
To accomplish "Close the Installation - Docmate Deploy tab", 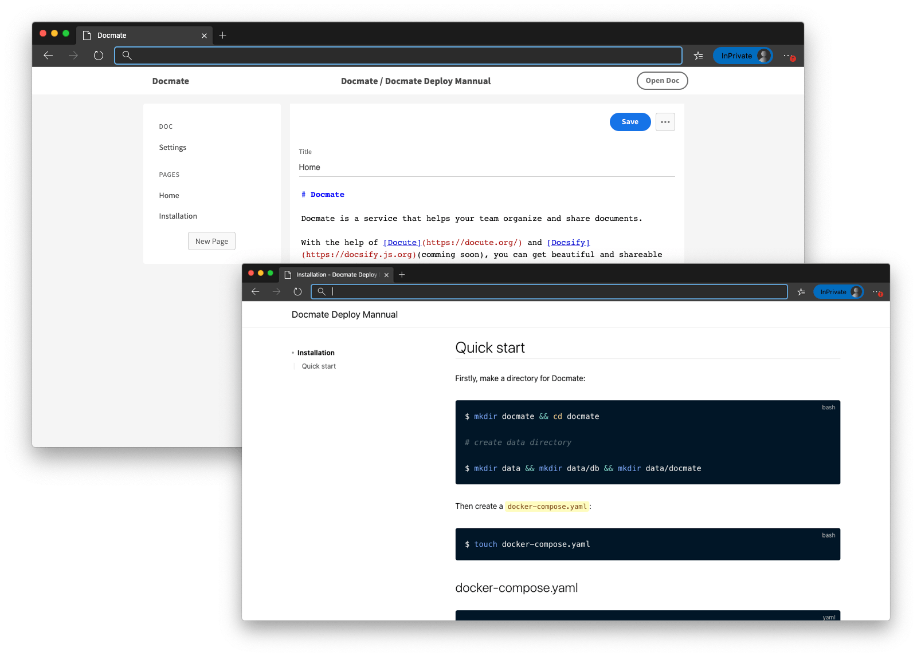I will 386,275.
